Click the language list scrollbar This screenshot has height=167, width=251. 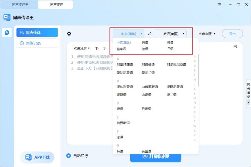(198, 70)
